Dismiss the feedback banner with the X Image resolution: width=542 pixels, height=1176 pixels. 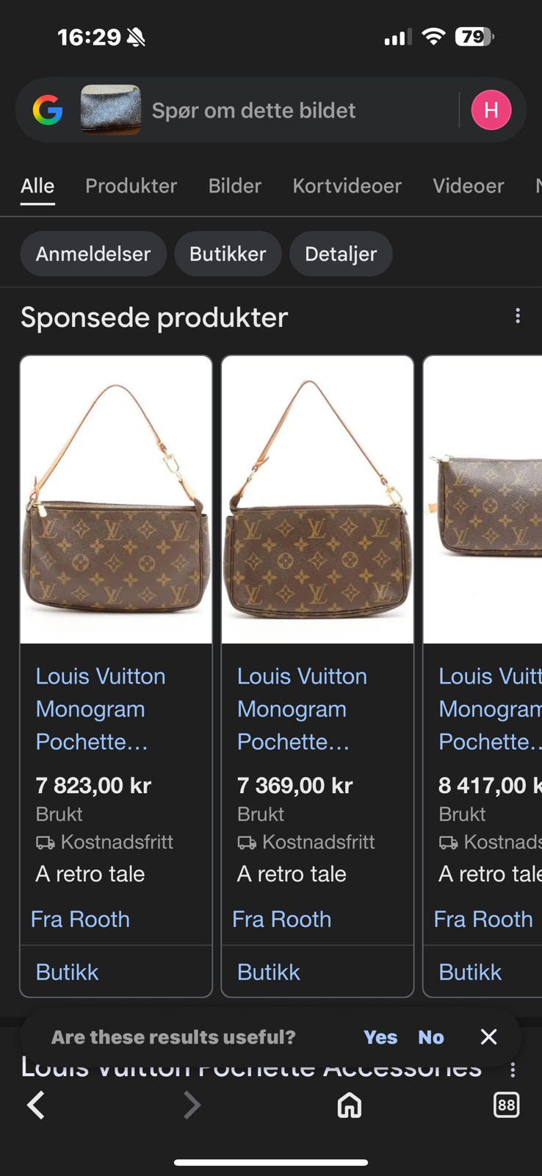488,1037
